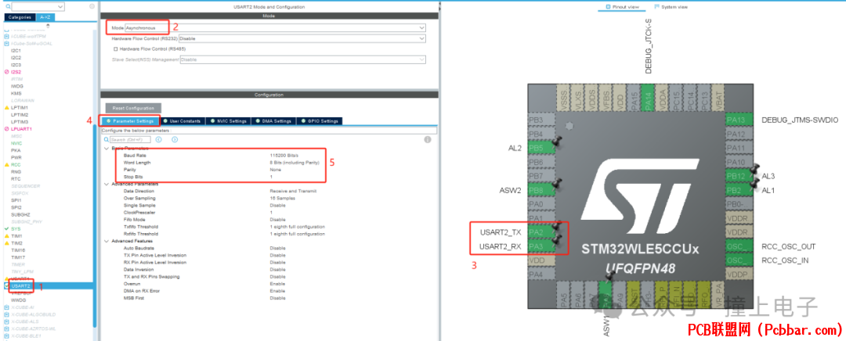The image size is (846, 341).
Task: Select X-CUBE-AI package entry
Action: pyautogui.click(x=22, y=307)
